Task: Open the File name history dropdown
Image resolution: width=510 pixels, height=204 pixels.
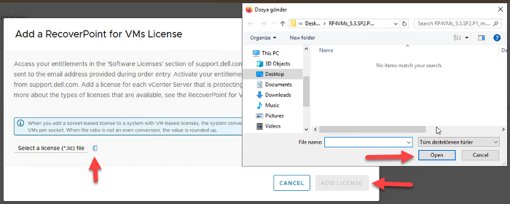Action: click(409, 142)
